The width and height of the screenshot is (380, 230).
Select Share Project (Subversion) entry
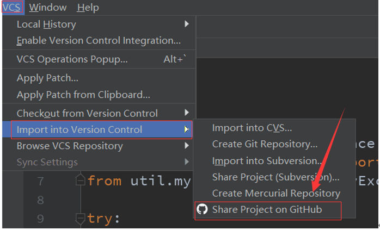click(x=275, y=177)
